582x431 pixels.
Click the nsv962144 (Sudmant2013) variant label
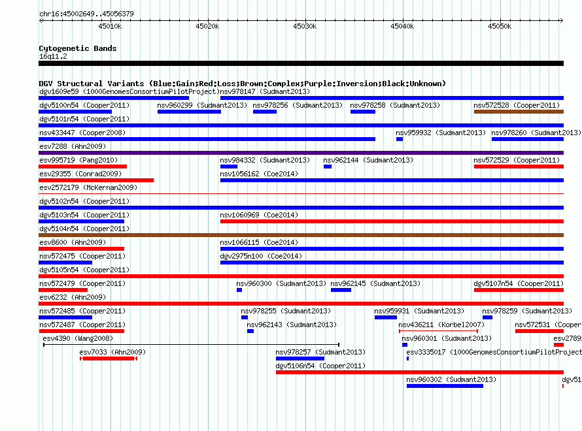coord(368,160)
